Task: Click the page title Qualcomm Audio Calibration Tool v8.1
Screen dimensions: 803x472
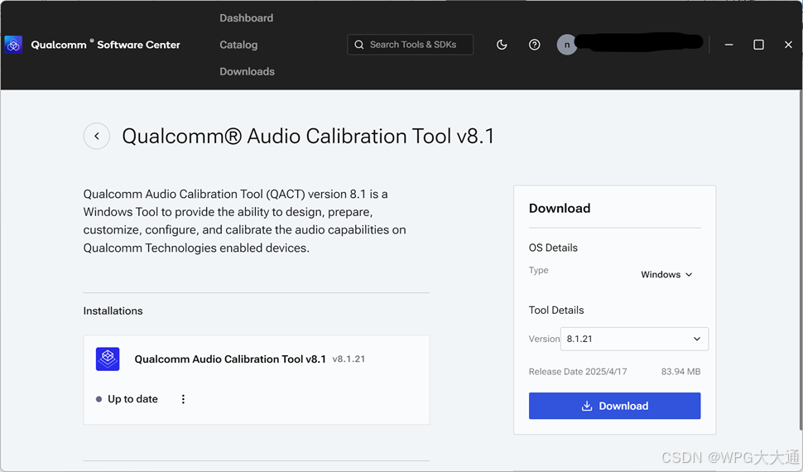Action: pos(308,137)
